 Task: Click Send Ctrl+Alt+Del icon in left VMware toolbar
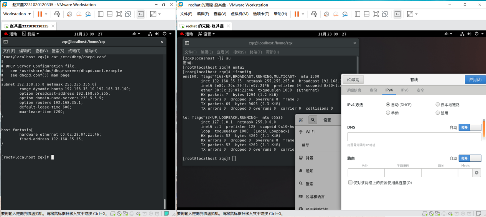pos(57,14)
